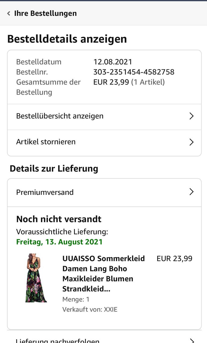Screen dimensions: 207x343
Task: Open Bestellübersicht anzeigen
Action: click(x=104, y=116)
